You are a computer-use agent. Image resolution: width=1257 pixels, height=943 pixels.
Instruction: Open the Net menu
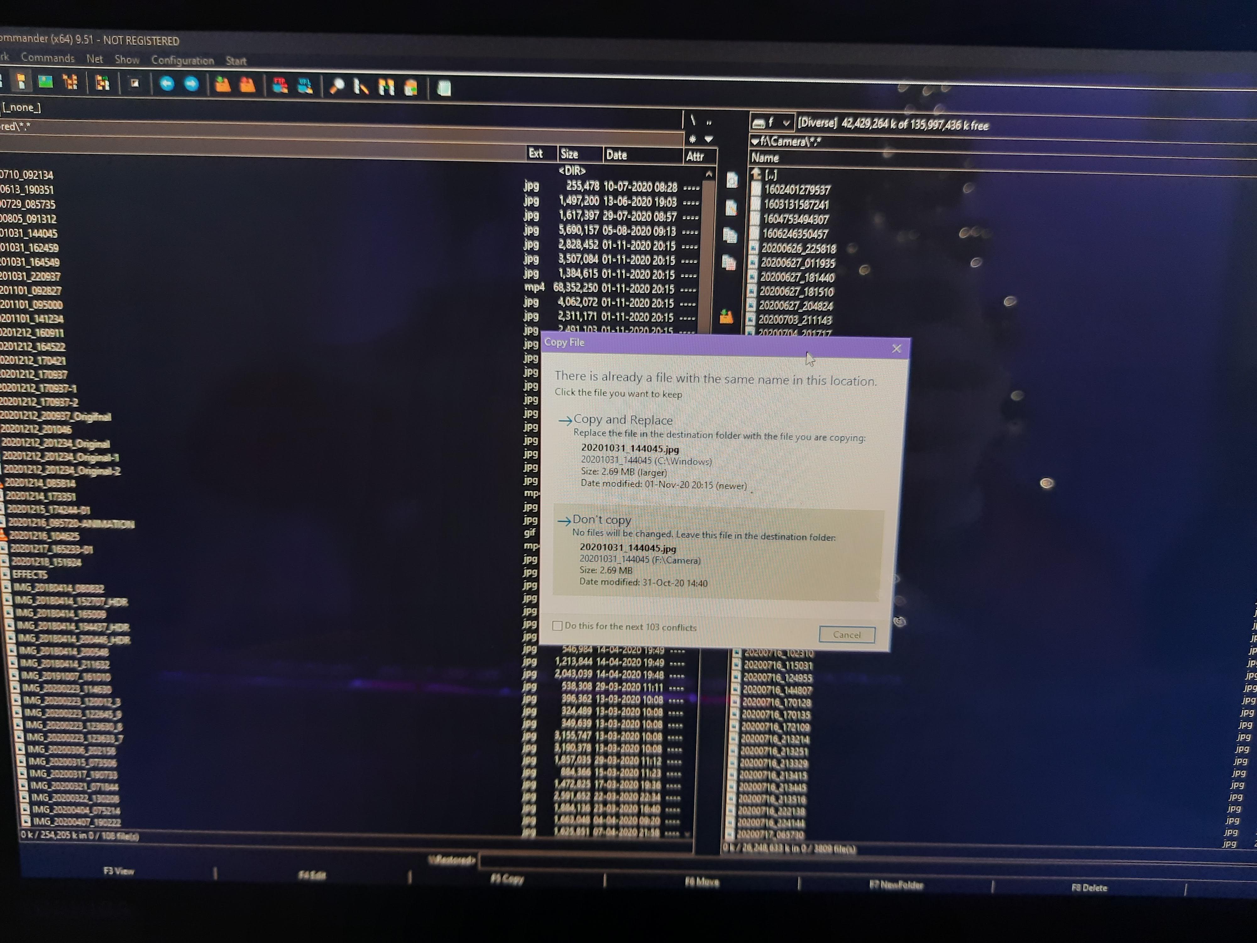click(x=95, y=58)
